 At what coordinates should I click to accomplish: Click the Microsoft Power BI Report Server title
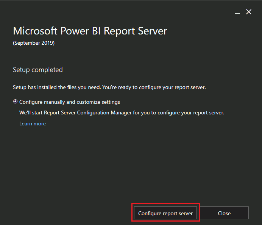90,31
